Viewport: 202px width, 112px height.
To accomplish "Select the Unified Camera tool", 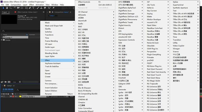I will pos(18,8).
